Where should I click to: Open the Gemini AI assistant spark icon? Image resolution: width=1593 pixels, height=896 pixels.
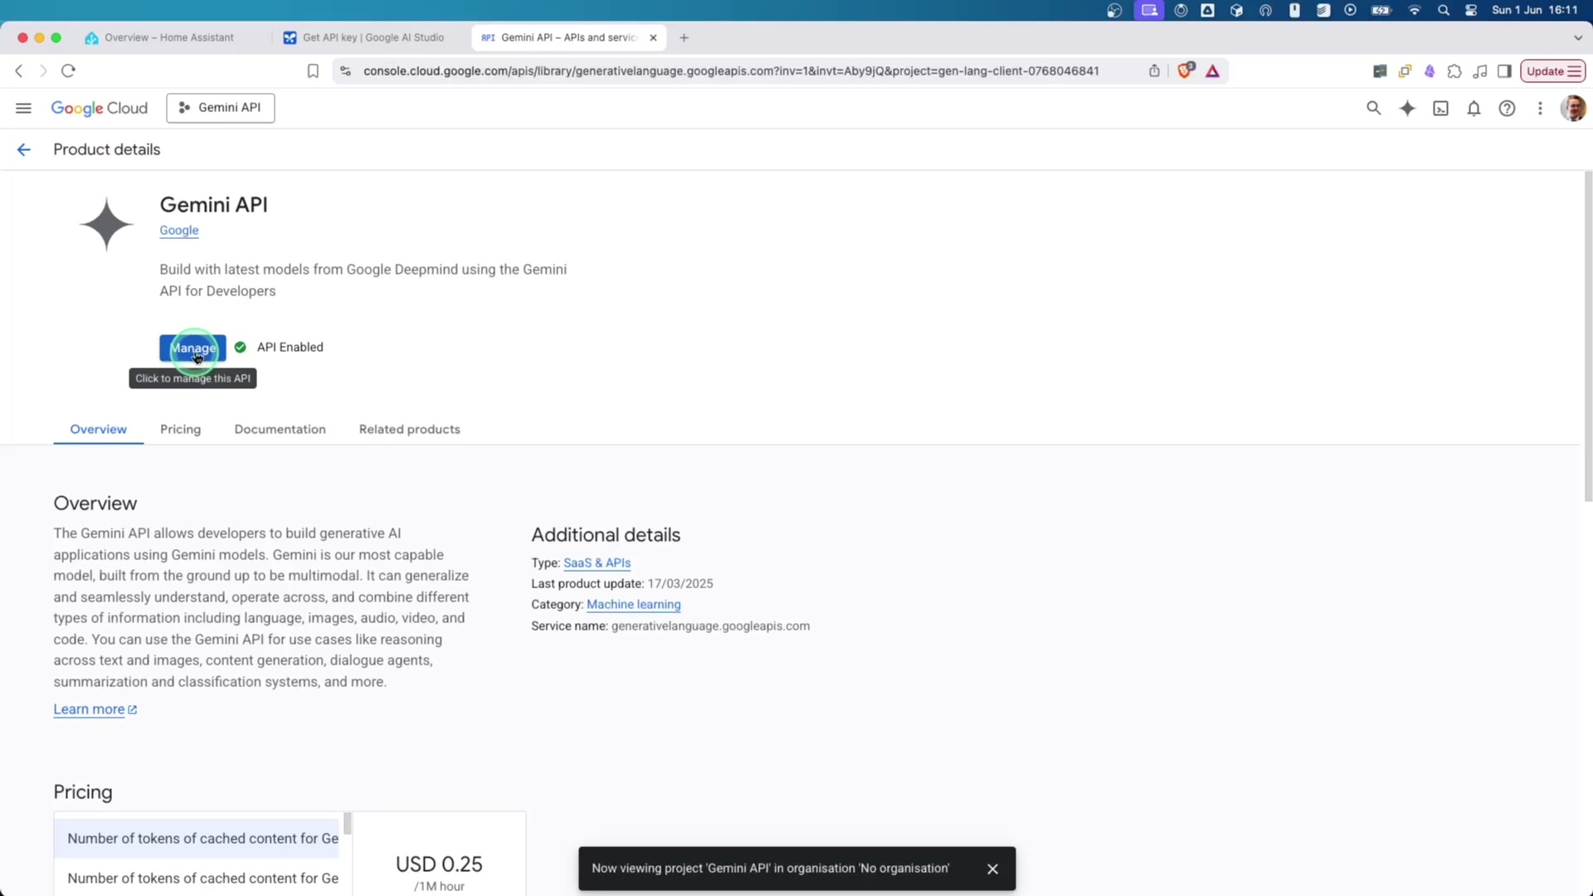[x=1408, y=108]
